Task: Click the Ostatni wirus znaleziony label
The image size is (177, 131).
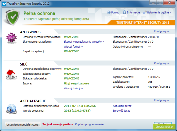Action: [x=128, y=47]
